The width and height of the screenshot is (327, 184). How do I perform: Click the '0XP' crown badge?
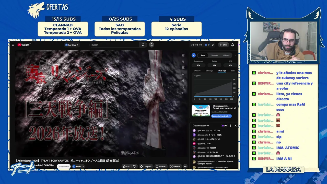[x=225, y=126]
